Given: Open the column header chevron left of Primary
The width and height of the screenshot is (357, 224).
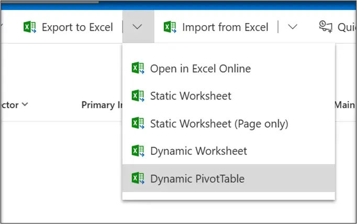Looking at the screenshot, I should [25, 105].
